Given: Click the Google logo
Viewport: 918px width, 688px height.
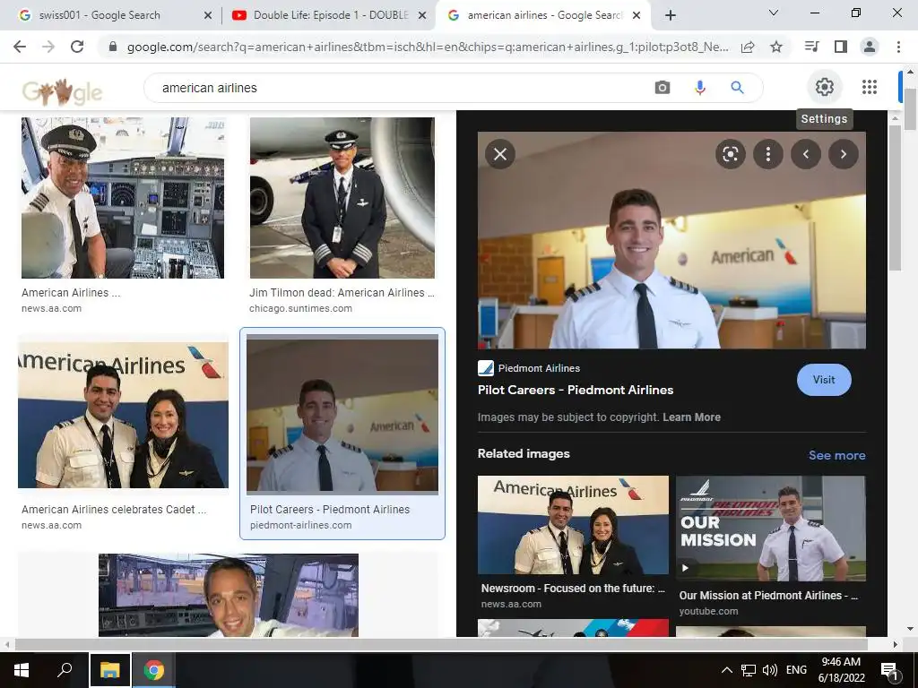Looking at the screenshot, I should [x=62, y=91].
